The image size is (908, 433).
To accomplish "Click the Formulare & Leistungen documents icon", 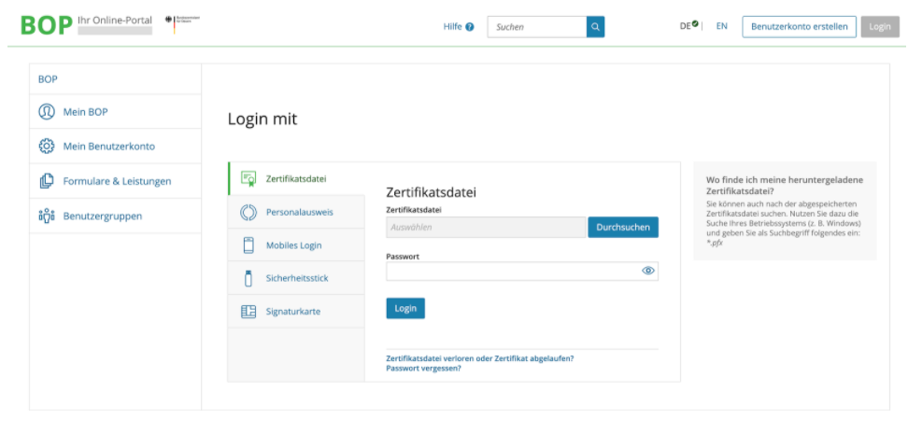I will (47, 181).
